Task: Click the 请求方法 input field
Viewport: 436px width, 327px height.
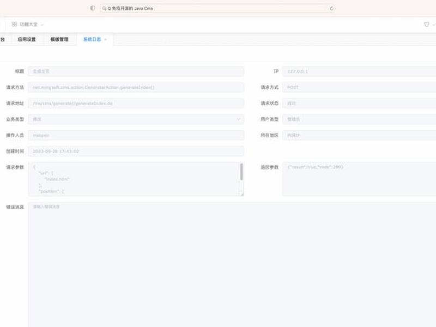Action: (x=136, y=87)
